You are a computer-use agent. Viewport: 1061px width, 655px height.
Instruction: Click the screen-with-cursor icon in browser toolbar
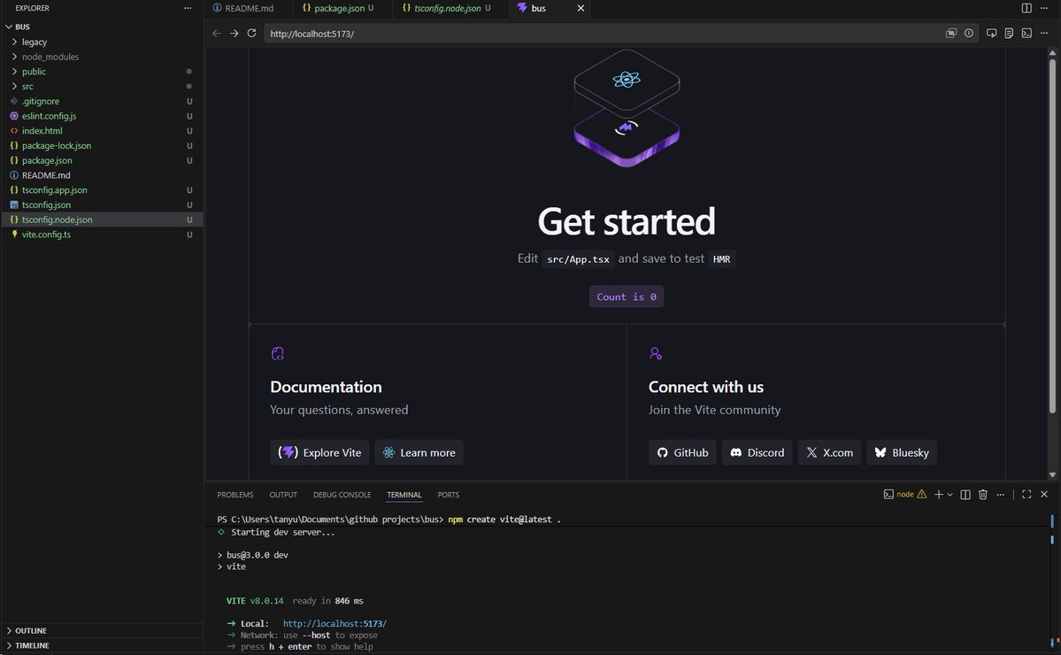[x=991, y=33]
